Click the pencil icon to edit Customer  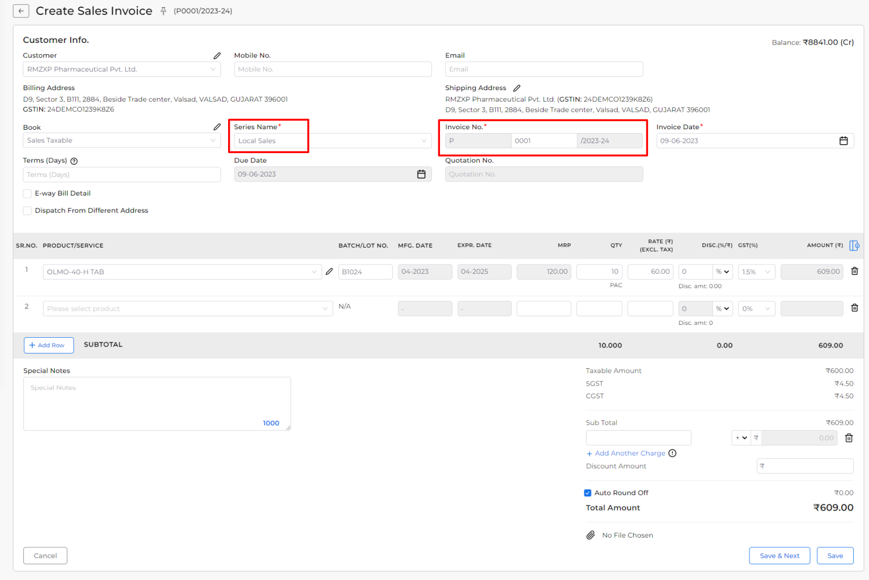pos(217,55)
